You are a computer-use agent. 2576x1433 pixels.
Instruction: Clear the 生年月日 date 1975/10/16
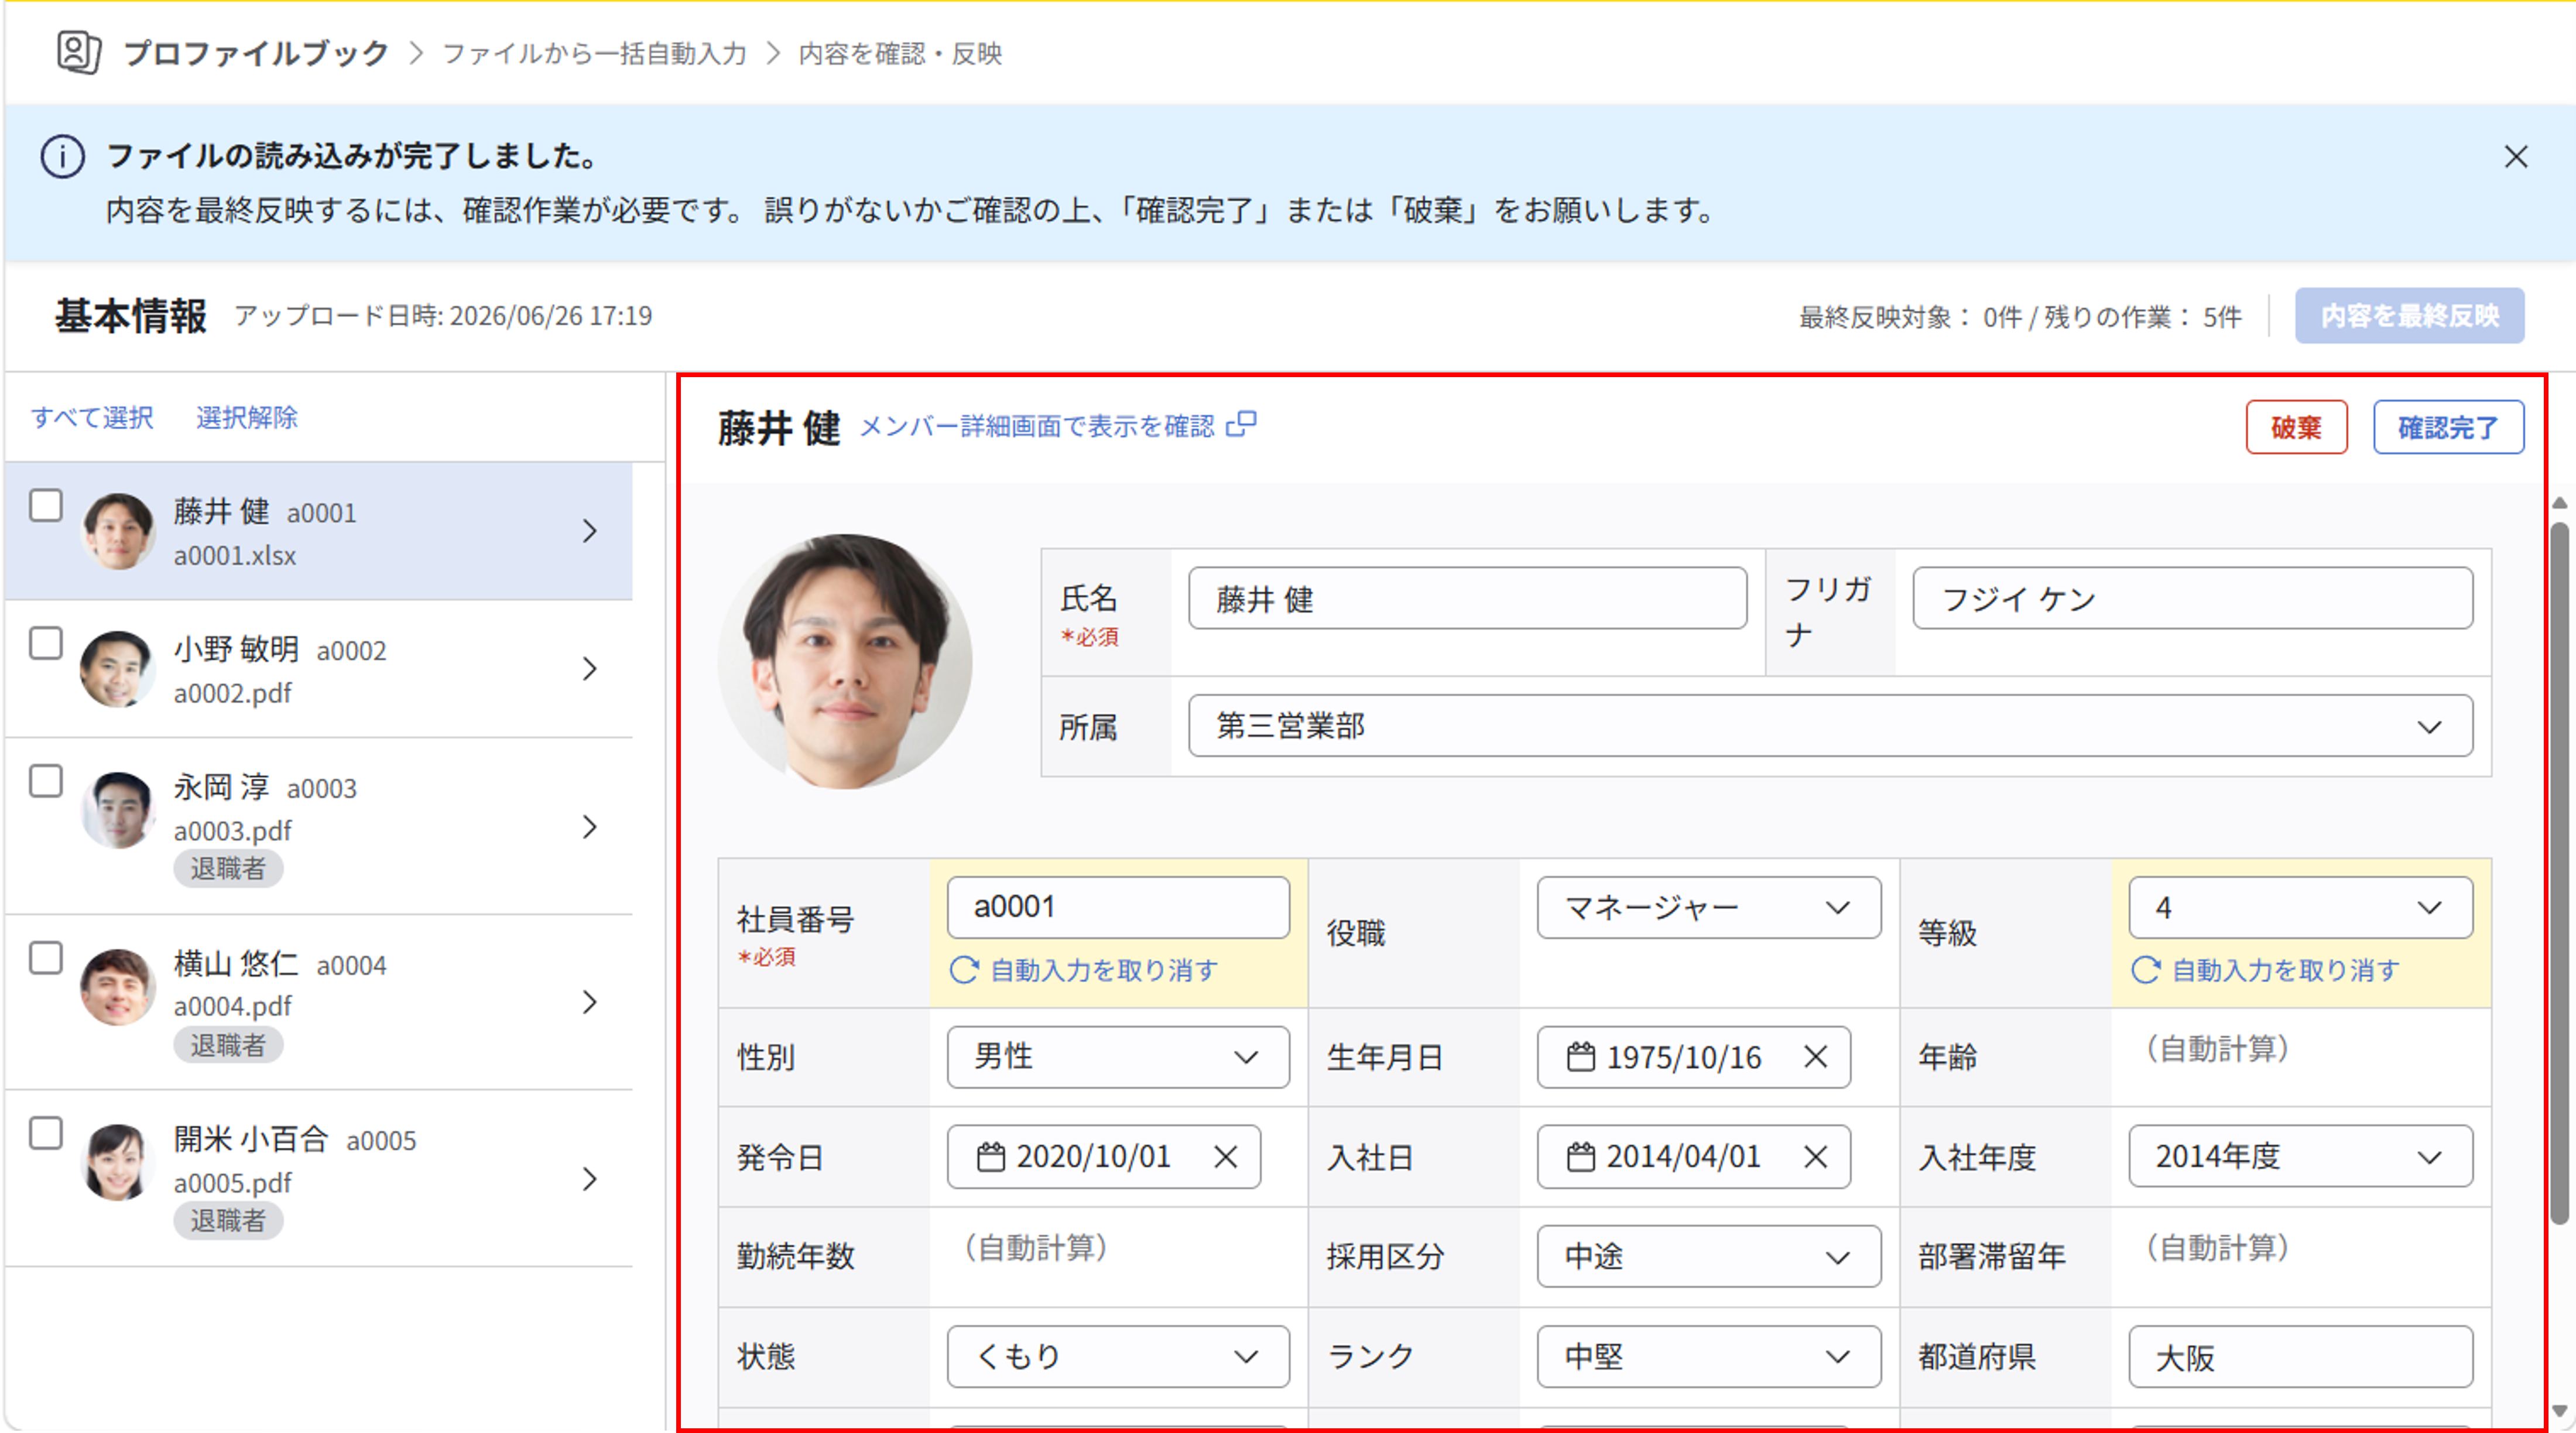pyautogui.click(x=1816, y=1057)
